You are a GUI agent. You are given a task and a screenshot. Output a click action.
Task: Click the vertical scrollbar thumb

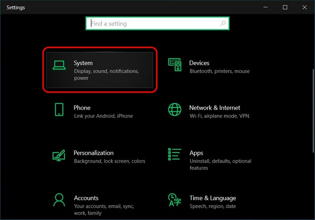click(313, 111)
